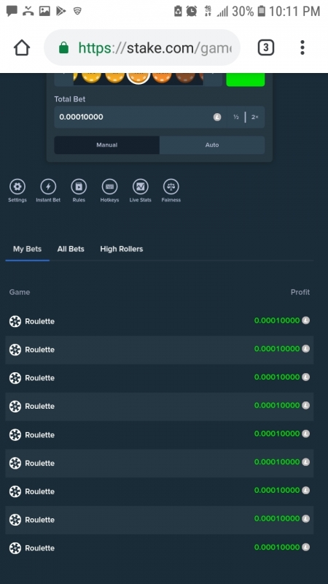Tap the message notification icon in status bar
This screenshot has height=584, width=328.
coord(12,11)
